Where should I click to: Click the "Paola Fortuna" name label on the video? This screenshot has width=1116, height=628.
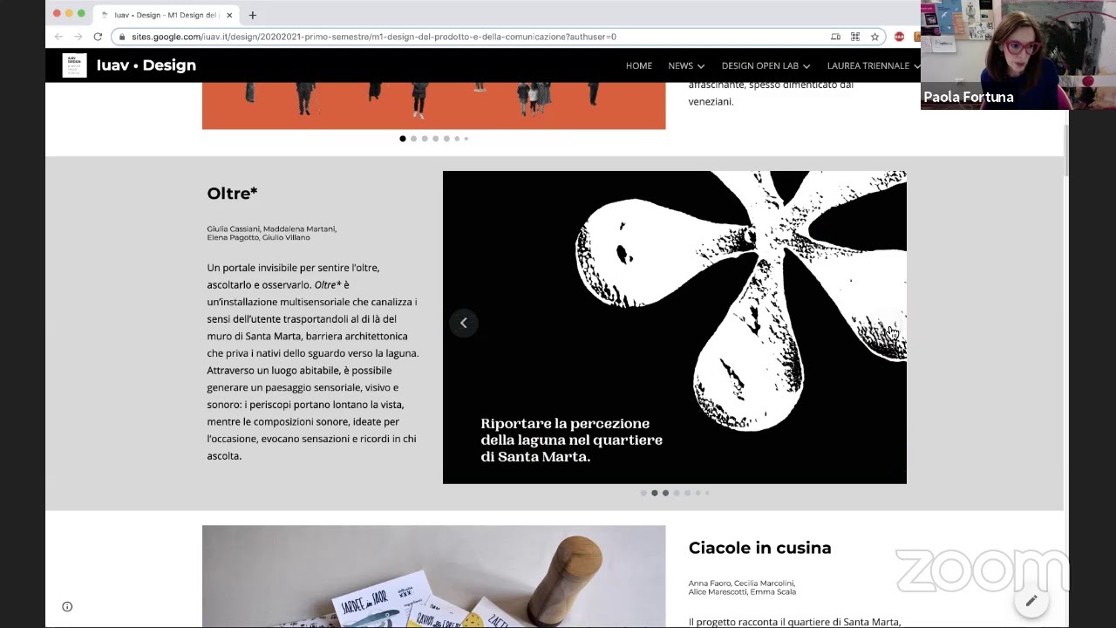tap(968, 97)
